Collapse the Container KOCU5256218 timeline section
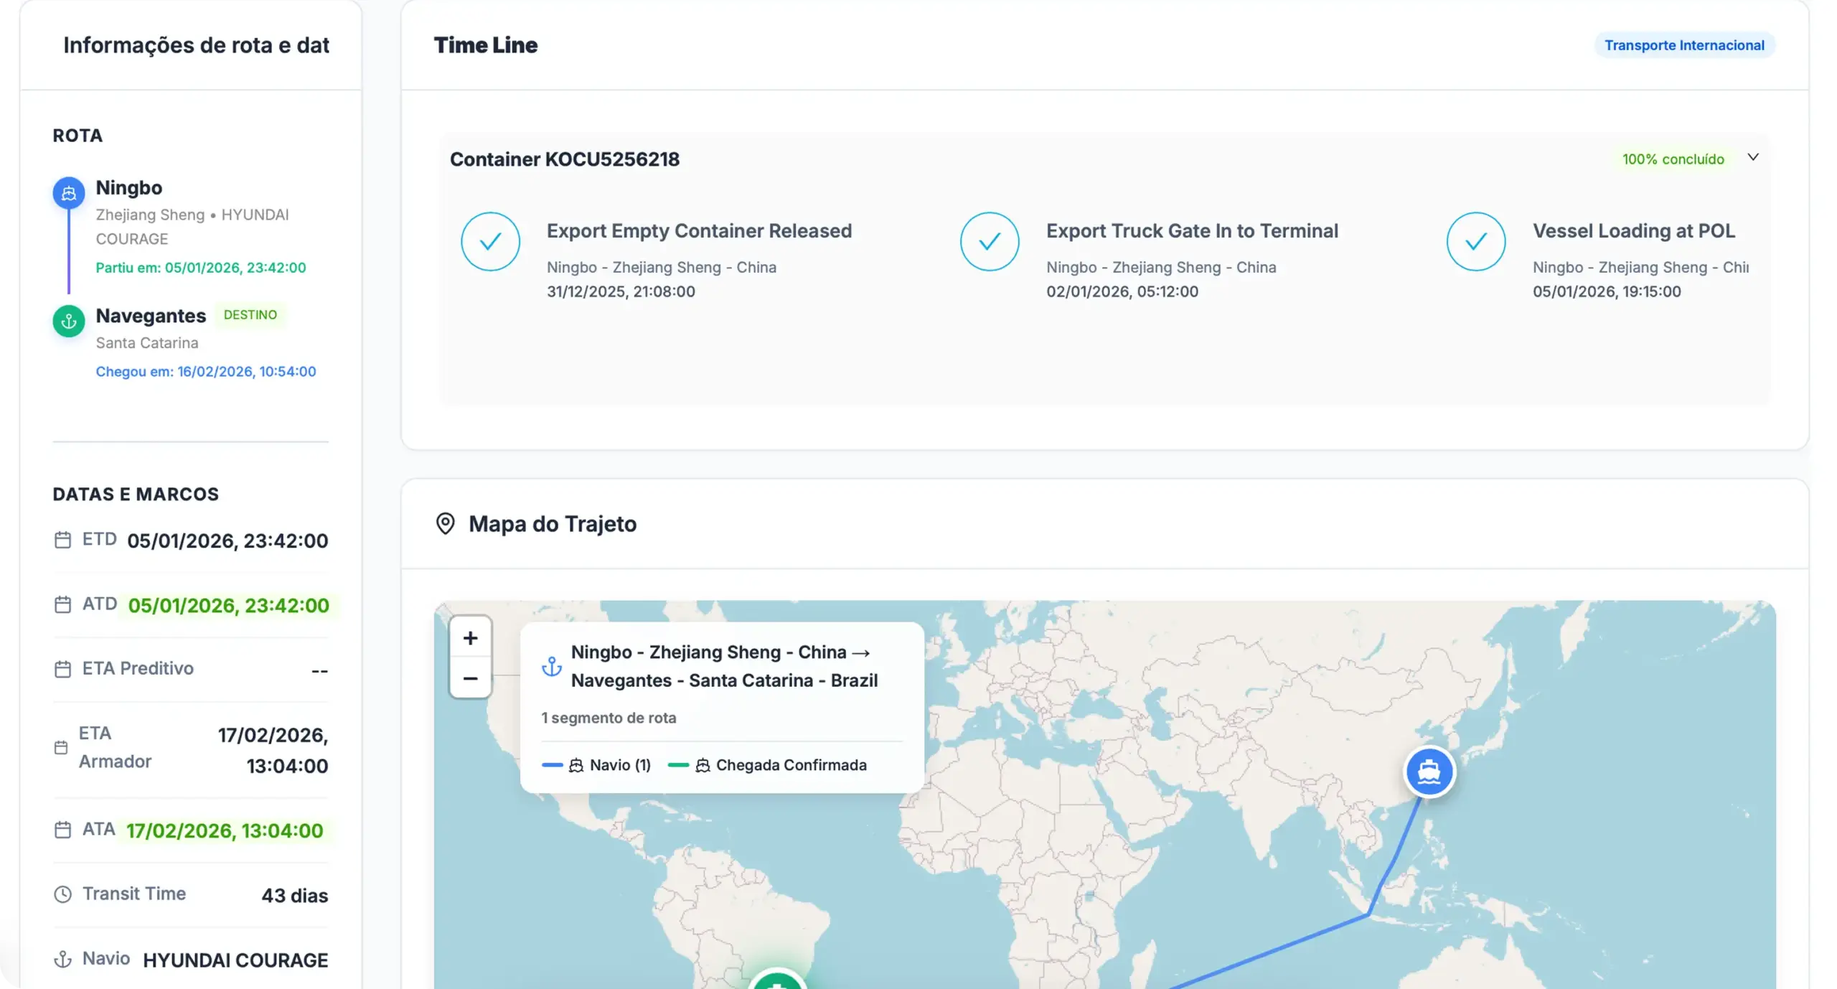The image size is (1837, 989). [x=1754, y=157]
